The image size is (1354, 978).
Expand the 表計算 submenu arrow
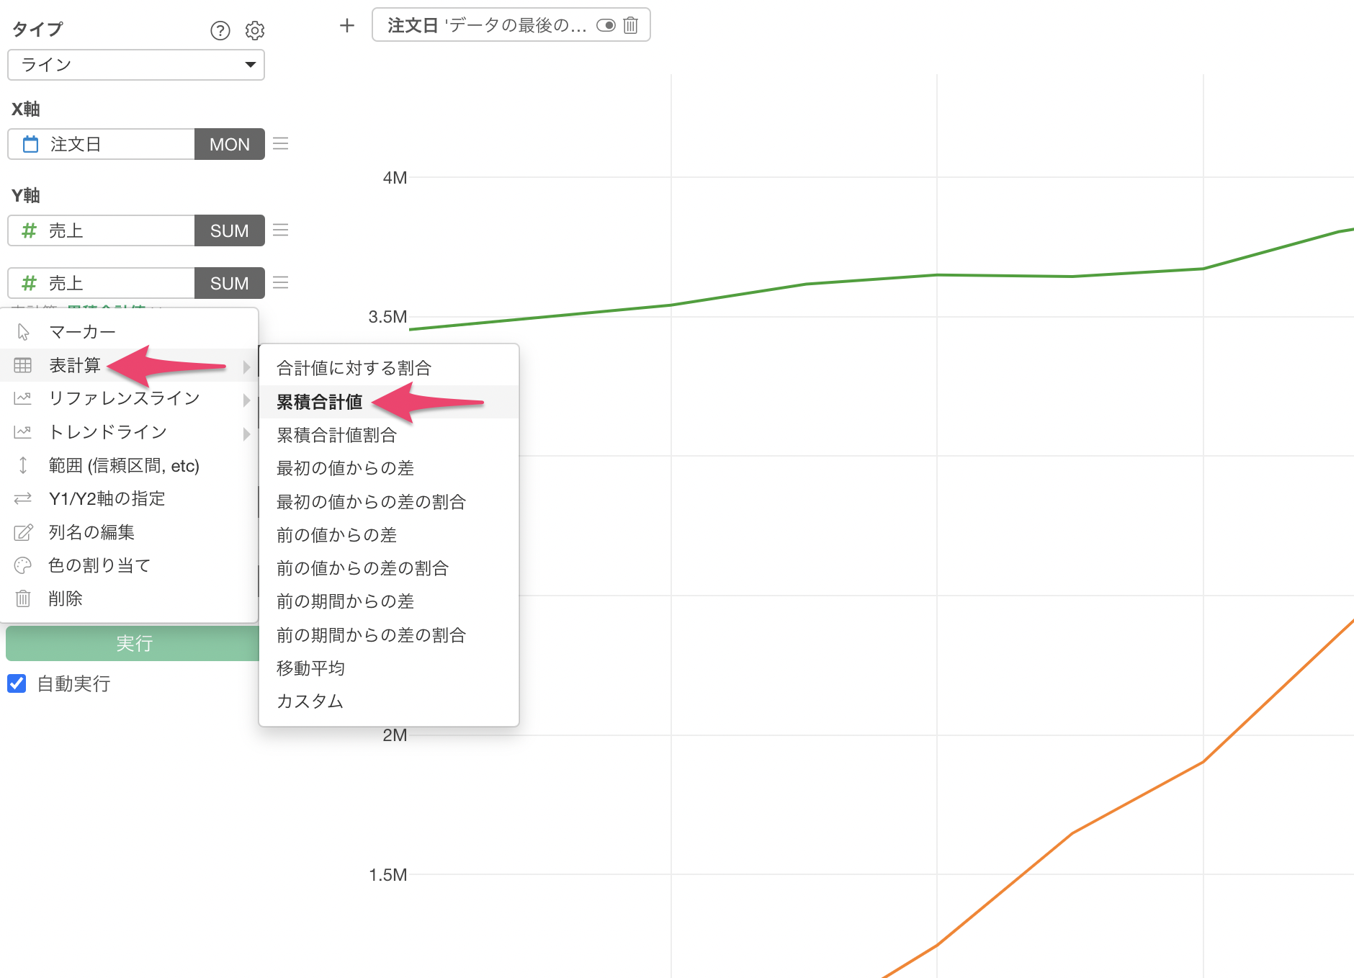tap(246, 367)
